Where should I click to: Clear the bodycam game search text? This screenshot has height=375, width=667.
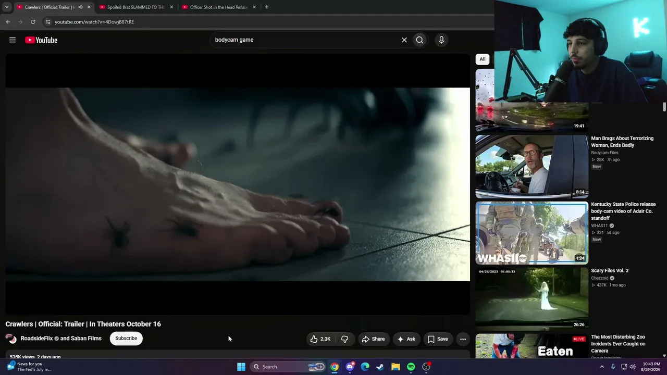pyautogui.click(x=404, y=40)
